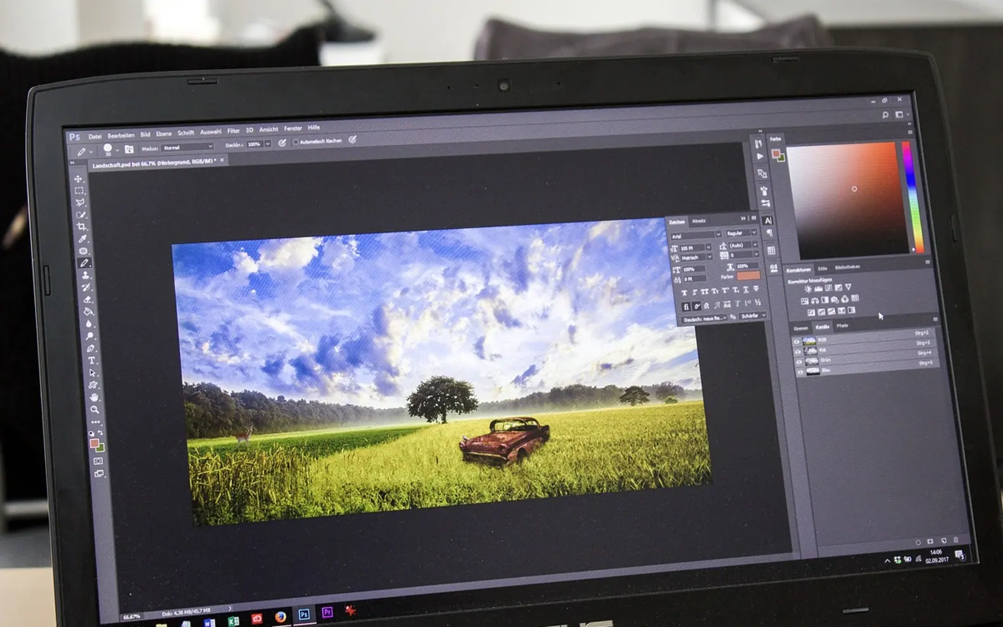The width and height of the screenshot is (1003, 627).
Task: Hide the RGB channel eye icon
Action: [797, 342]
